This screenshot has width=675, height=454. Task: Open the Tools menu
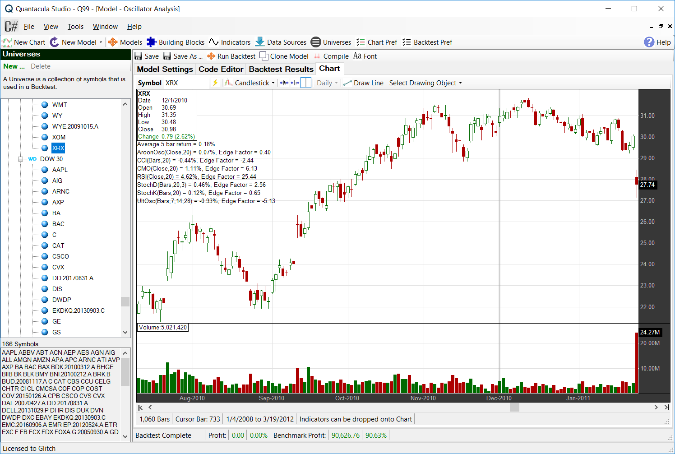(x=75, y=27)
